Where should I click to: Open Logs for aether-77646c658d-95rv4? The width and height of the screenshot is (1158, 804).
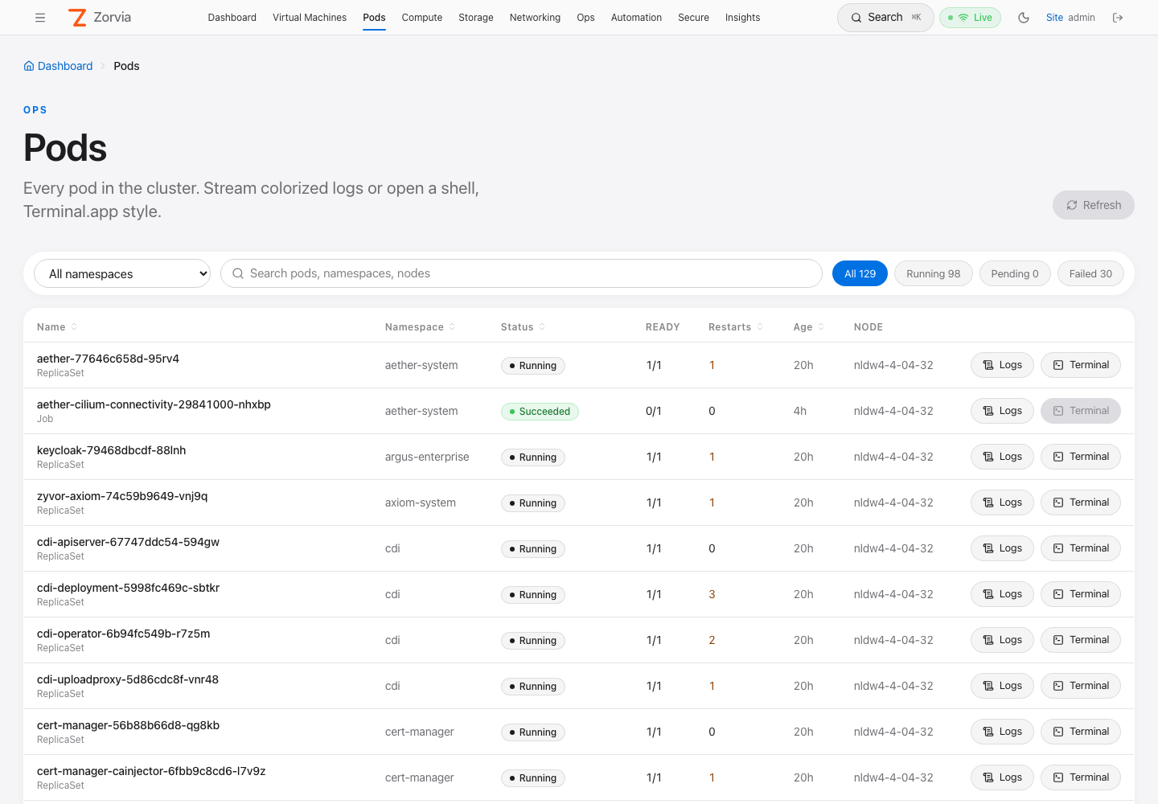1002,365
